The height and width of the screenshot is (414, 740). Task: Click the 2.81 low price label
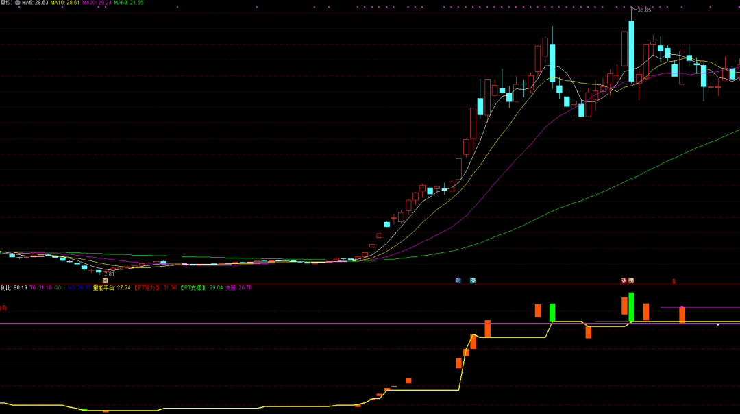coord(109,273)
